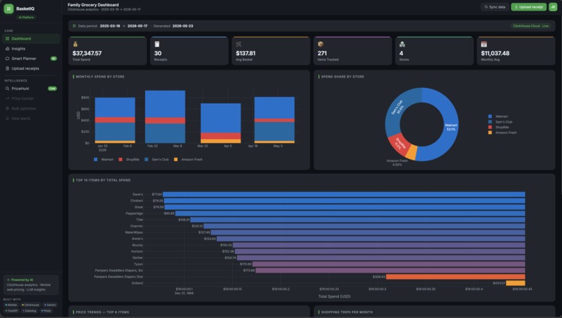562x318 pixels.
Task: Click the Live badge beside PriceHunt
Action: (x=52, y=89)
